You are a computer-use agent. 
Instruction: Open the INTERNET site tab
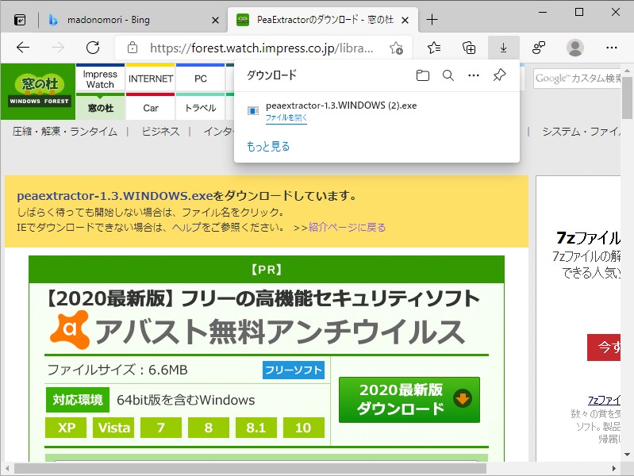coord(151,79)
